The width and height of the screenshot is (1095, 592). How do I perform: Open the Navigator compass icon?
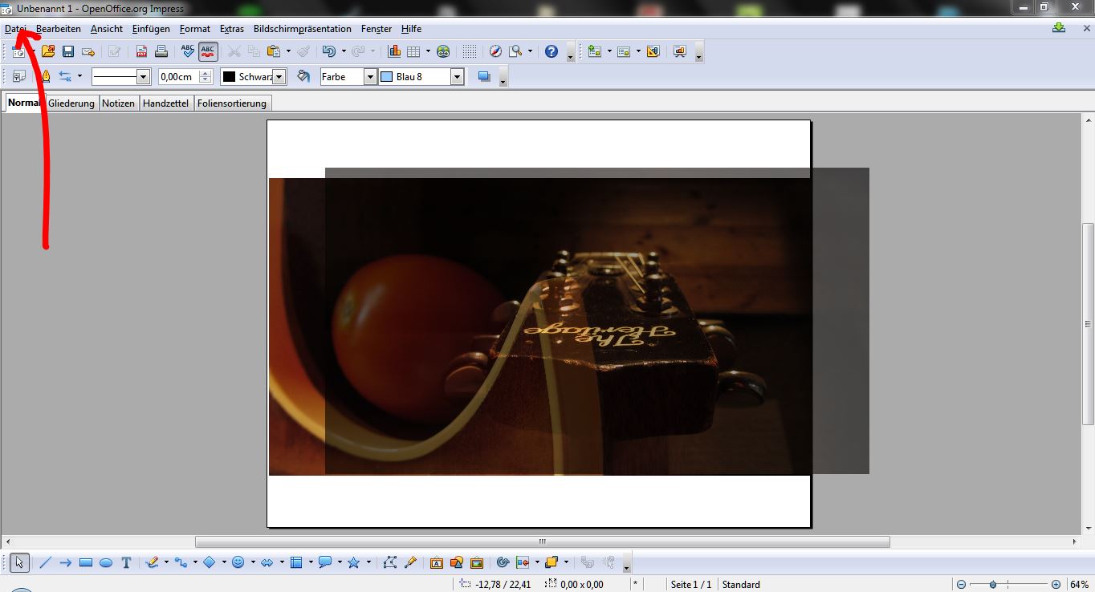click(x=495, y=51)
